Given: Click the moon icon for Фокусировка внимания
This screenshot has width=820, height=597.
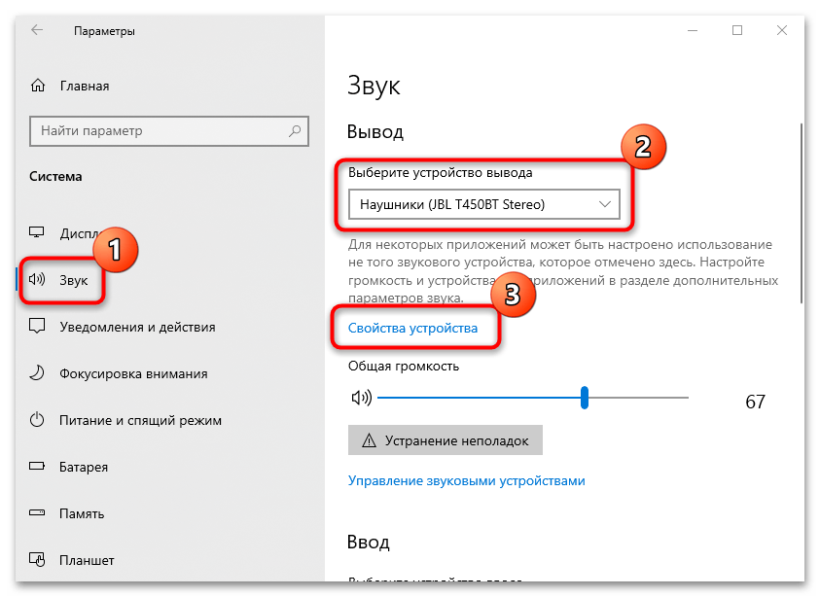Looking at the screenshot, I should [x=38, y=373].
